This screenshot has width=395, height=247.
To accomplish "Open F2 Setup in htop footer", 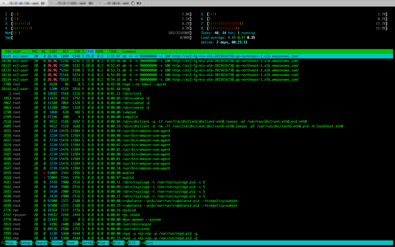I will pyautogui.click(x=24, y=243).
